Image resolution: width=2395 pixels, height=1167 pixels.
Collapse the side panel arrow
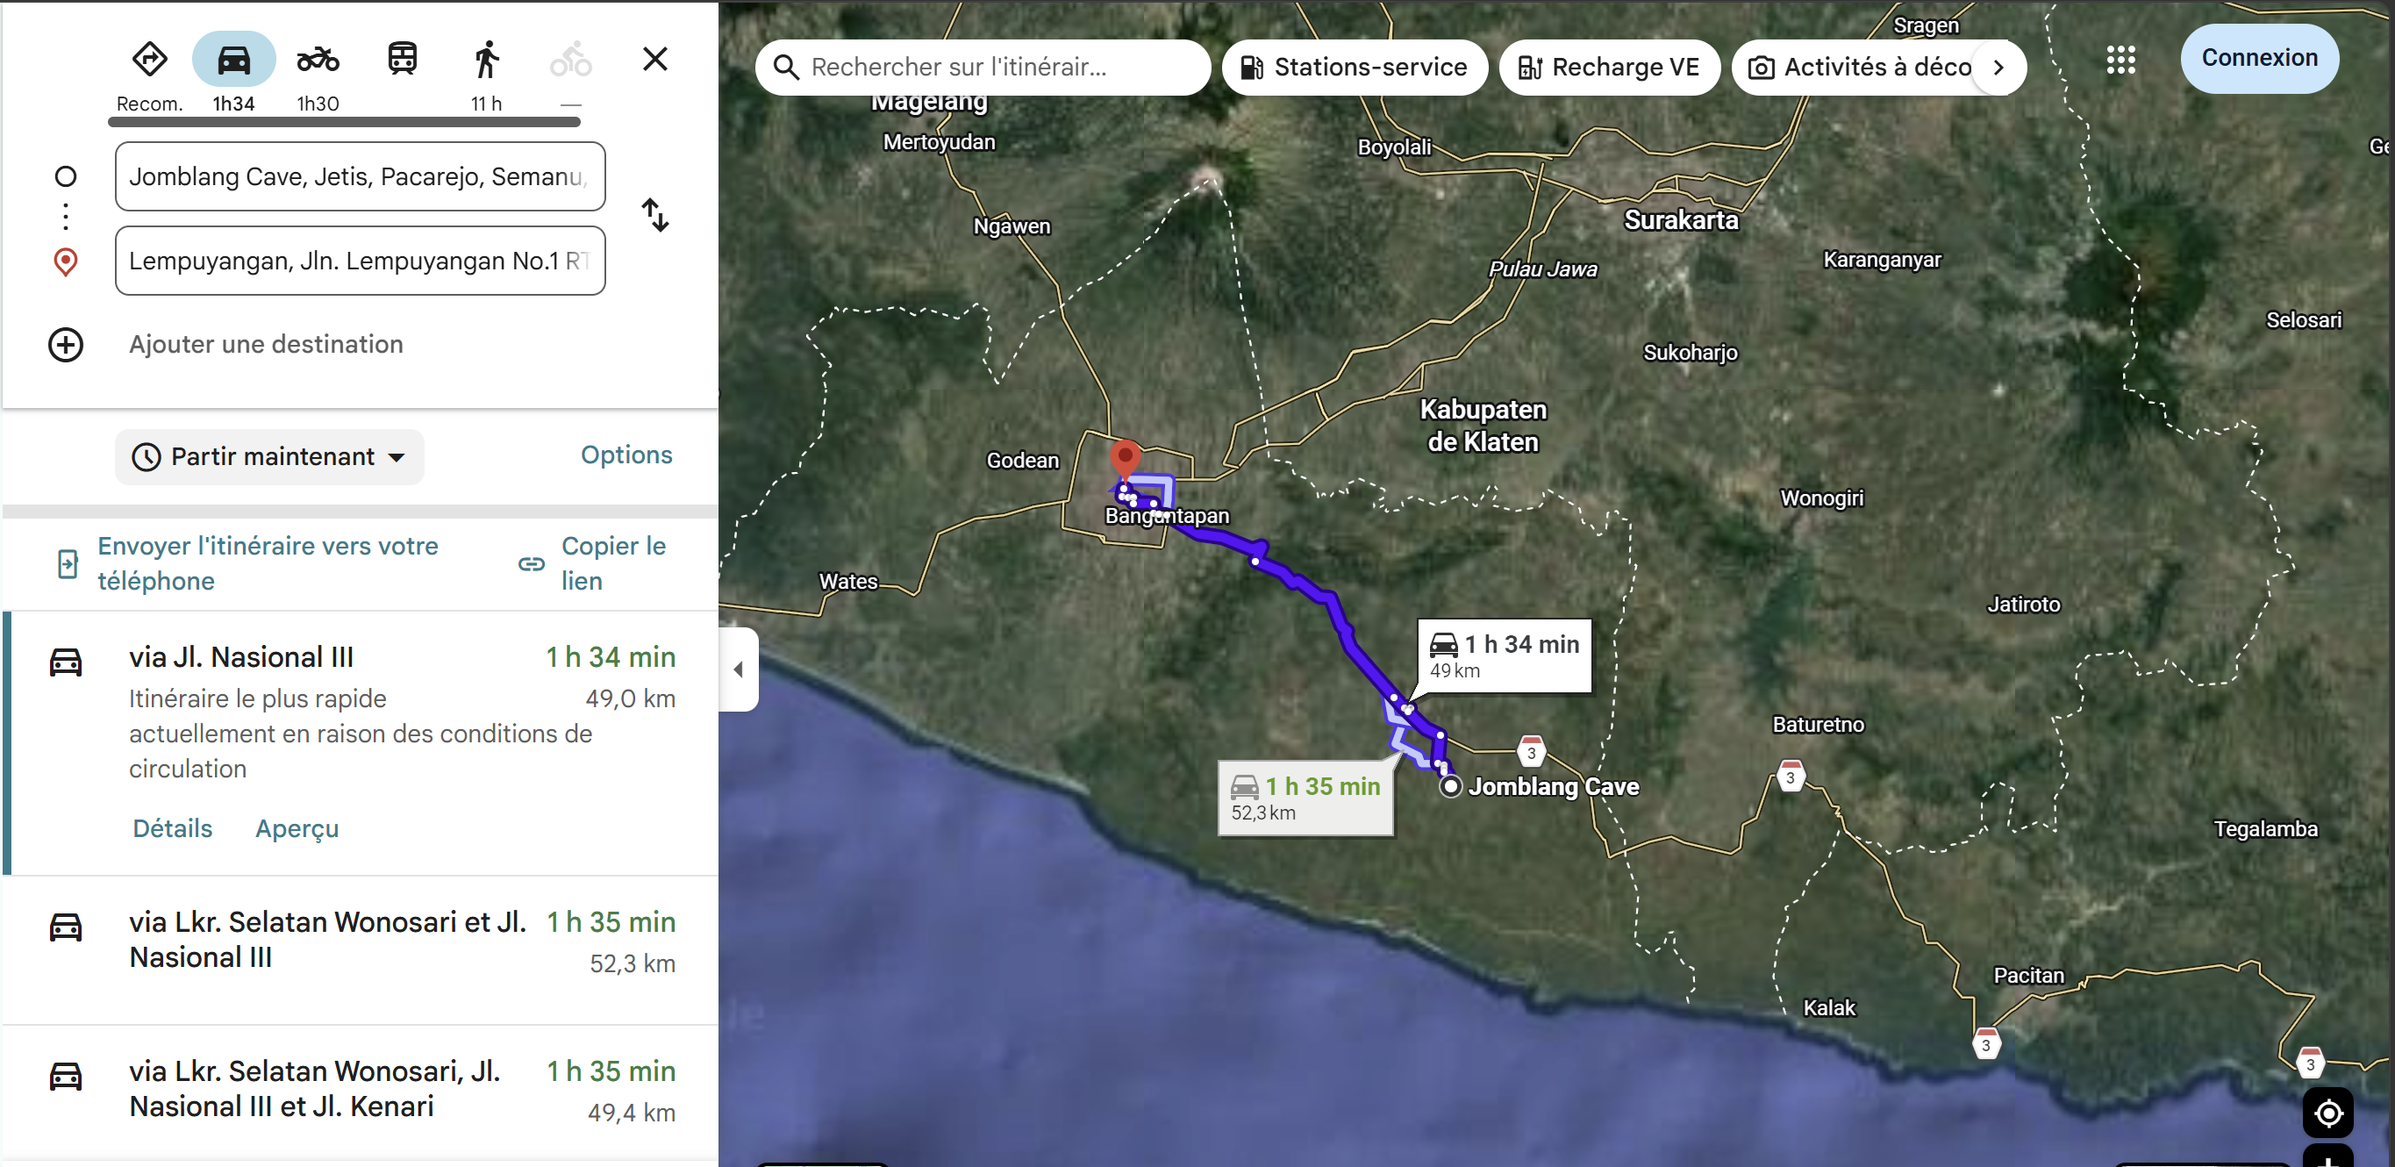(738, 669)
